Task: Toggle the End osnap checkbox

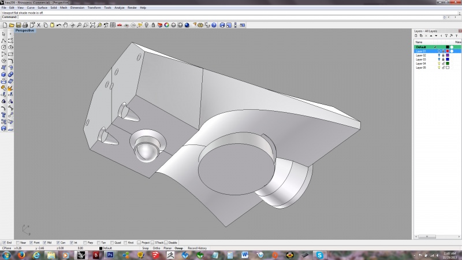Action: (4, 243)
